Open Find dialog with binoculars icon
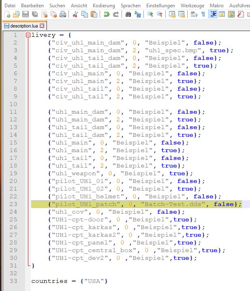Screen dimensions: 250x291 coord(128,14)
